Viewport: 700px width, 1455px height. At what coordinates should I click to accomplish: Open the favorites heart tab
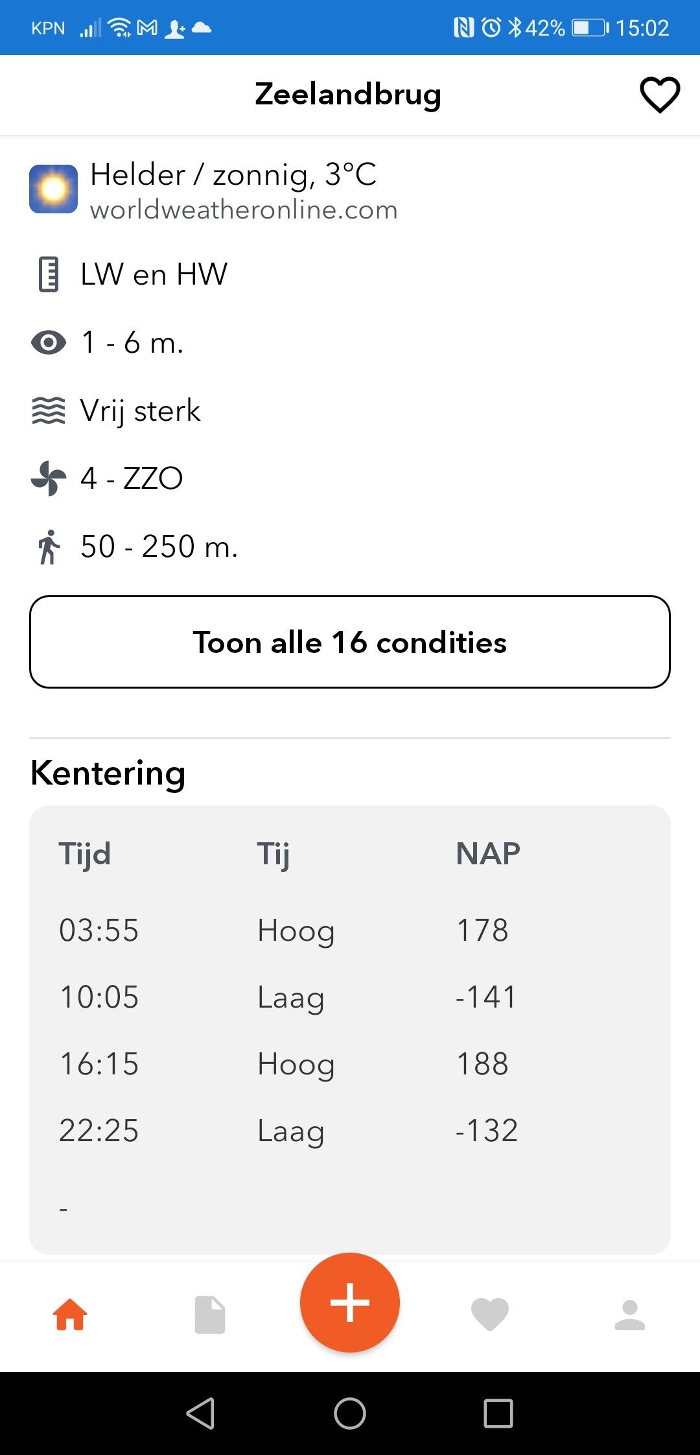coord(490,1315)
